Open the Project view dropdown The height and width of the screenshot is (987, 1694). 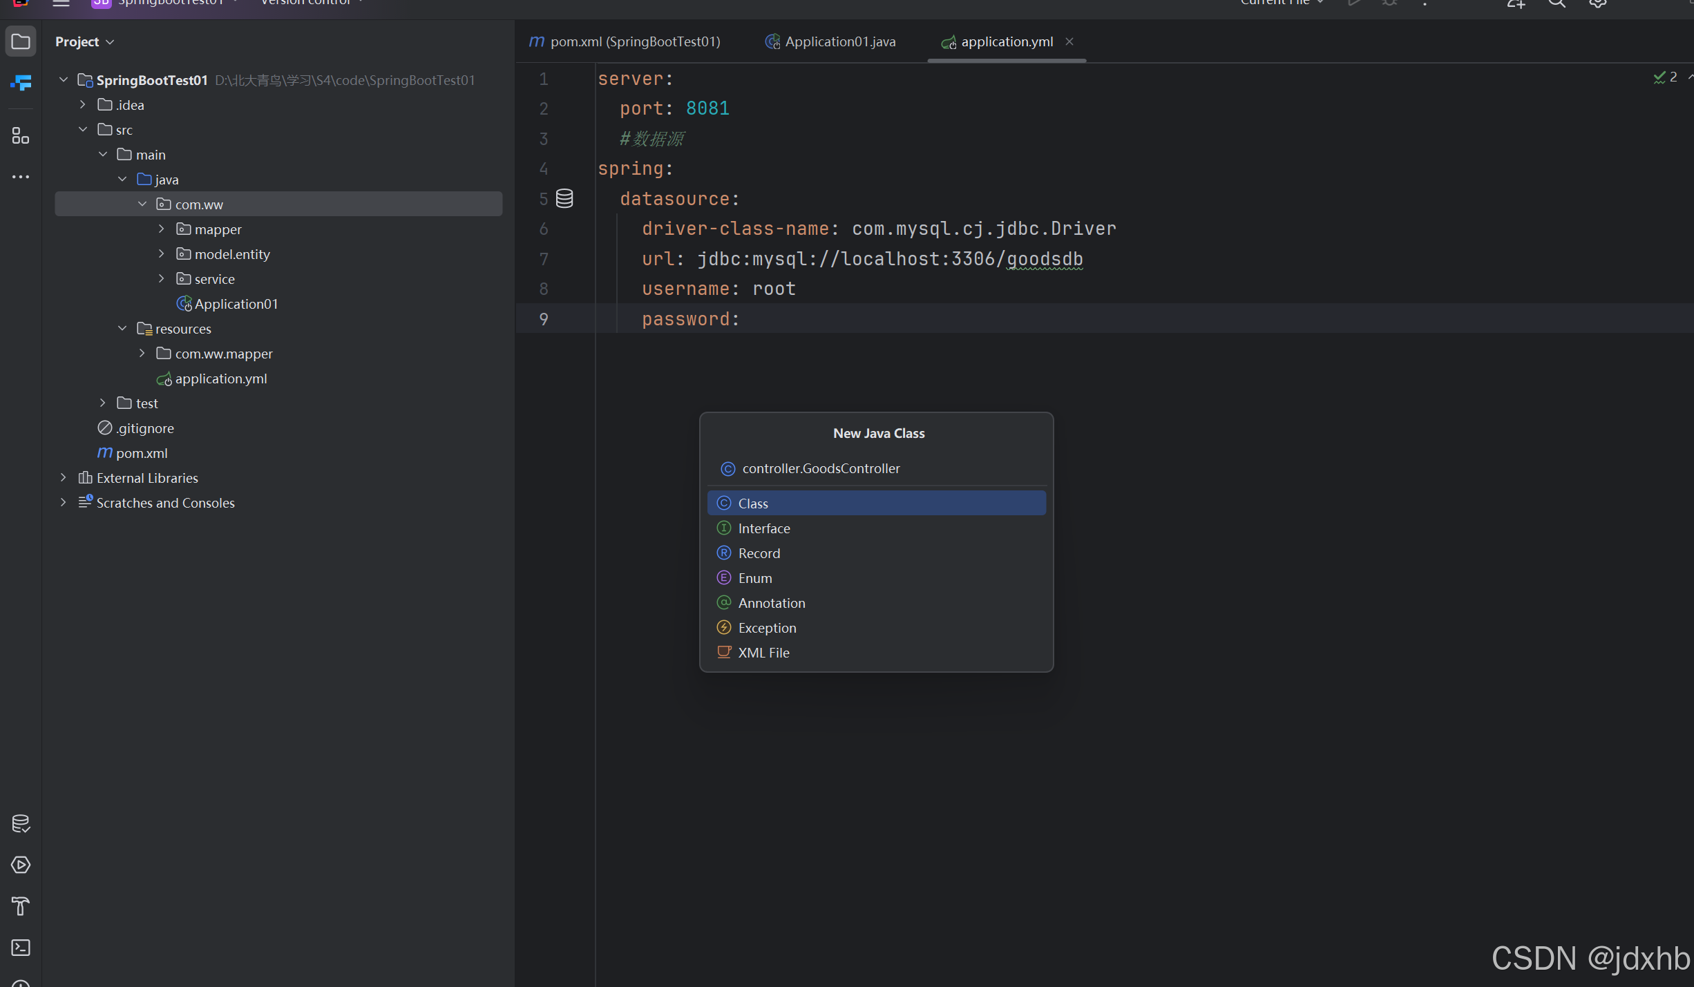(84, 42)
